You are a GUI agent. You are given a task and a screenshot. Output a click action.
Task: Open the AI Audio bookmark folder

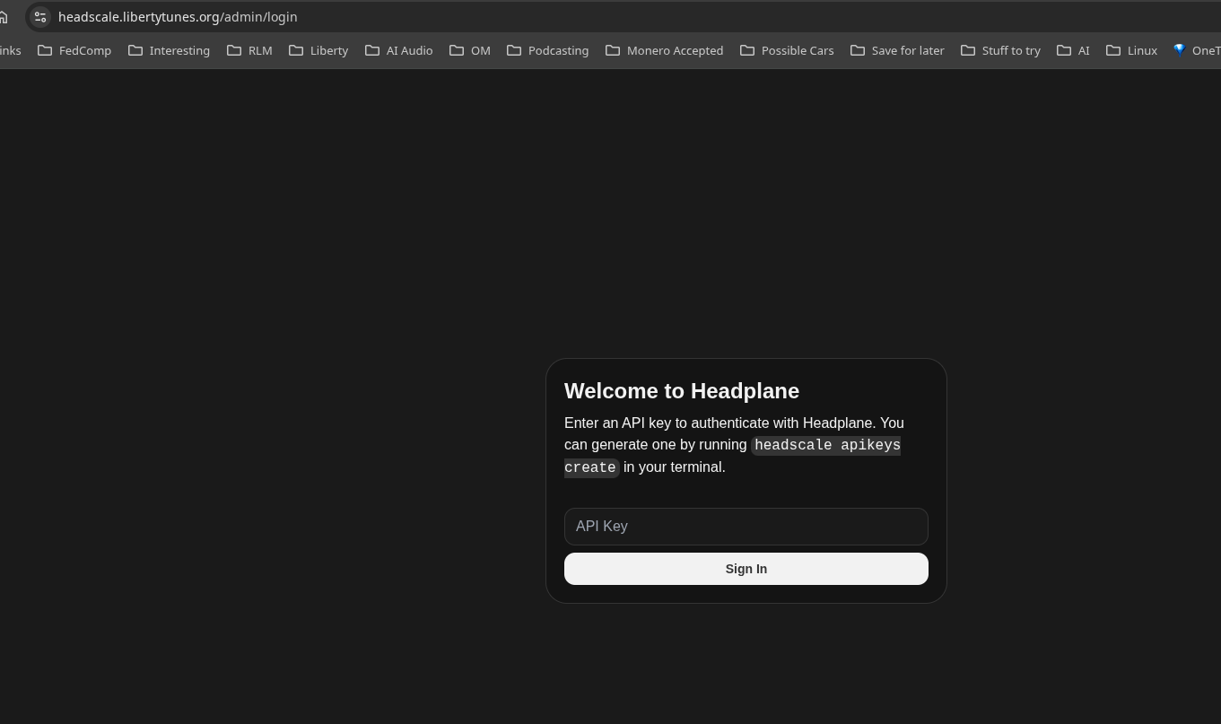point(399,50)
